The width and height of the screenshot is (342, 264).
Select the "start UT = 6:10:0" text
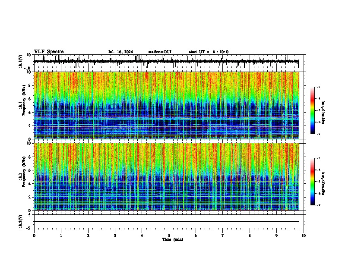[x=209, y=52]
